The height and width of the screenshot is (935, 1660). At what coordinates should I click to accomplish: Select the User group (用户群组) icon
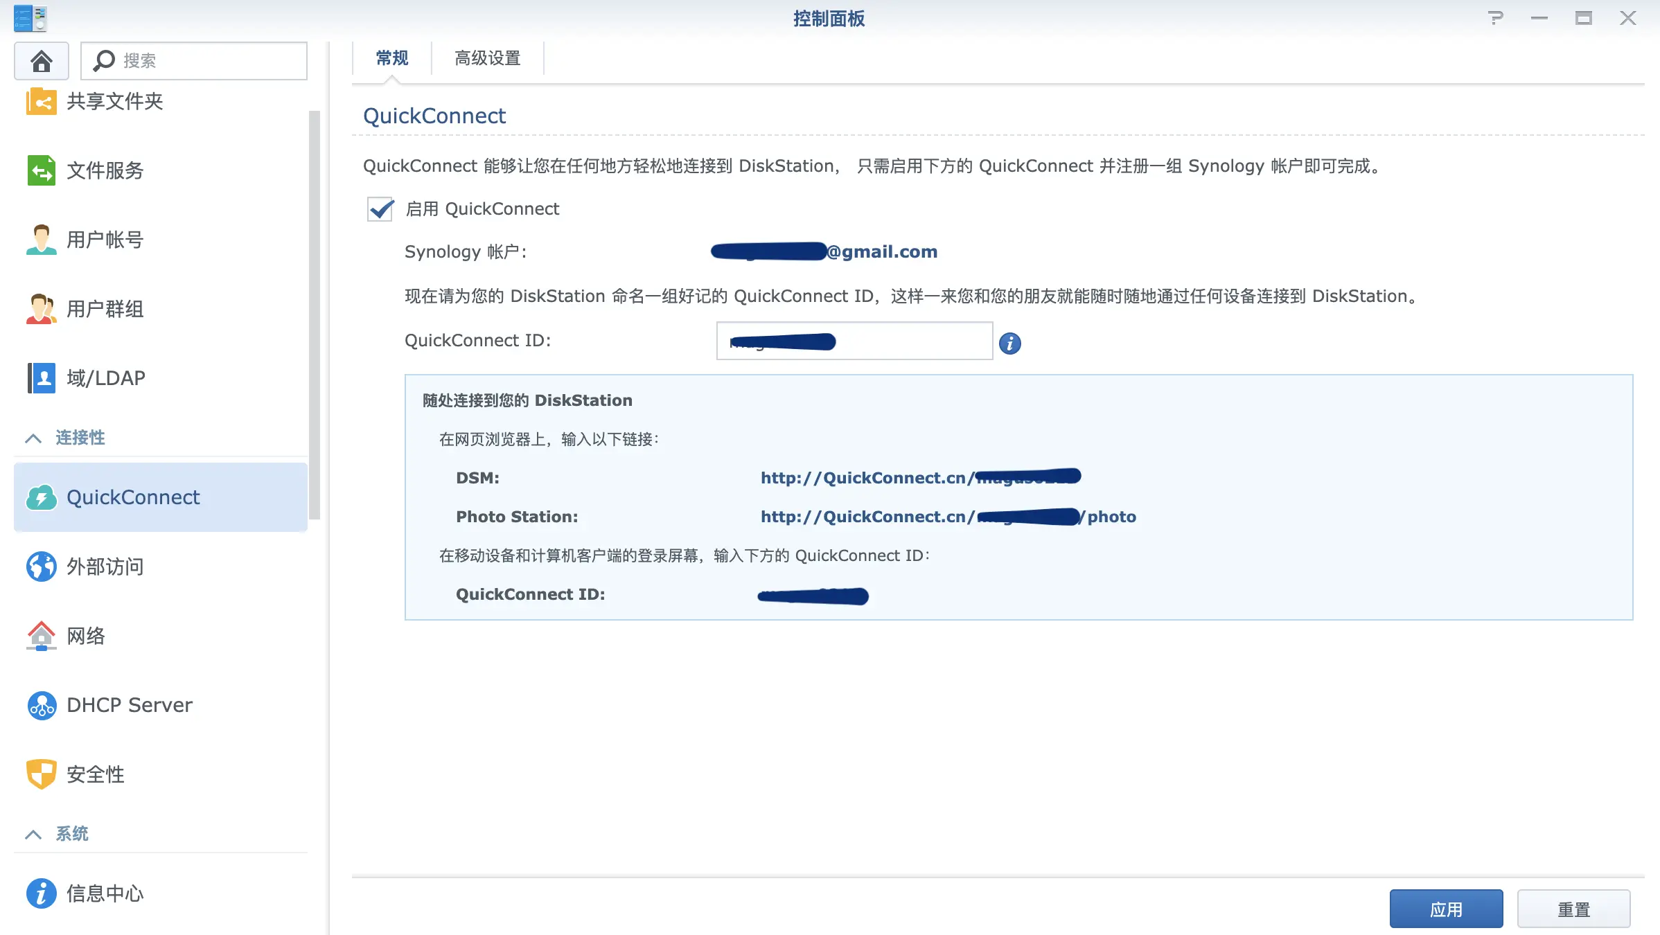41,309
